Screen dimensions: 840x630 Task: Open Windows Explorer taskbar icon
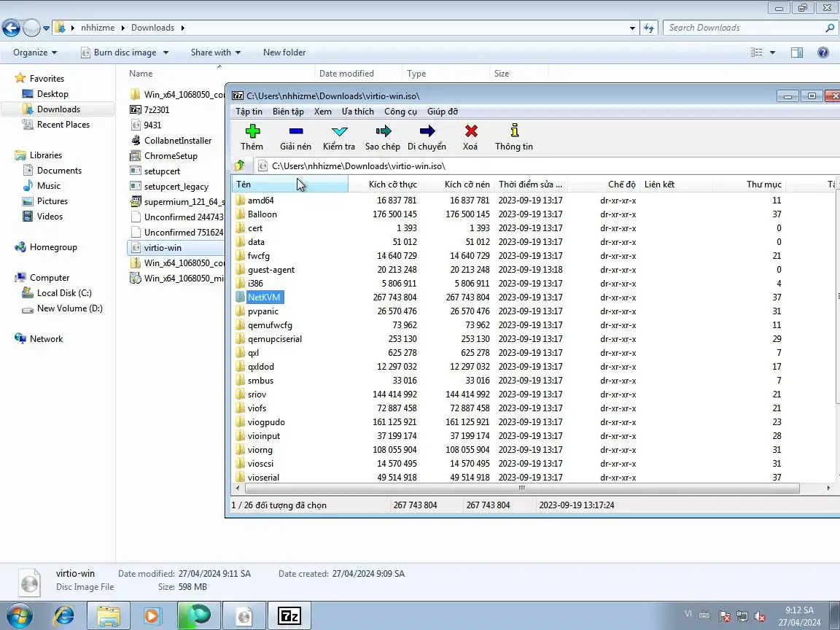click(x=109, y=616)
